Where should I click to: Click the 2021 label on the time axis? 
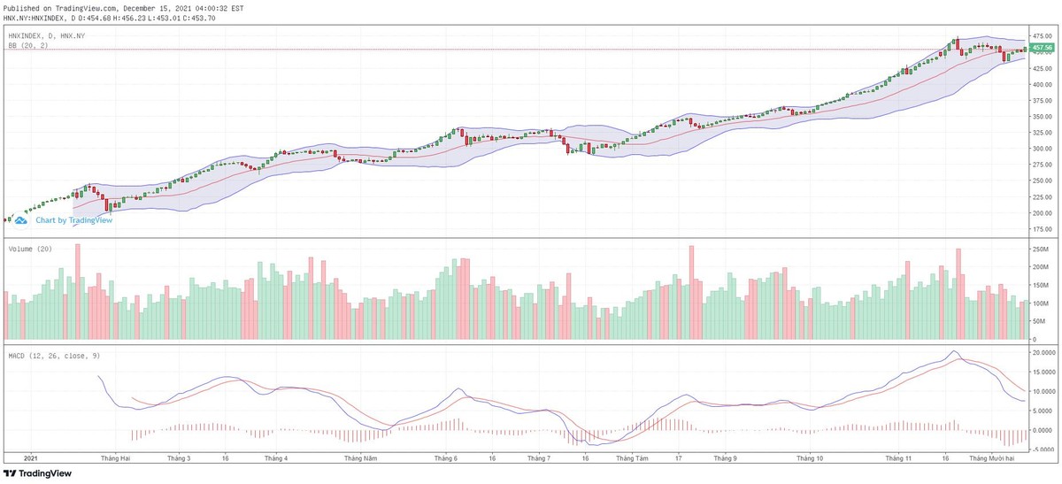[x=29, y=458]
